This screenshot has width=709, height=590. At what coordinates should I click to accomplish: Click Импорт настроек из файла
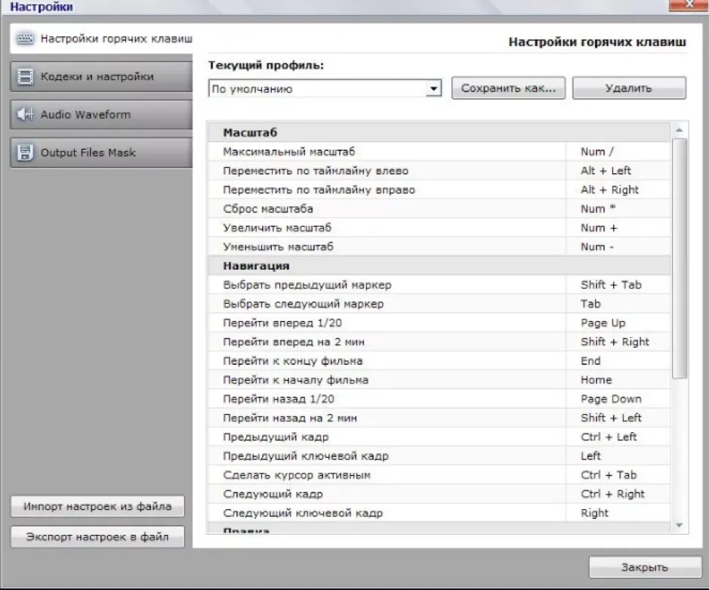click(x=97, y=506)
